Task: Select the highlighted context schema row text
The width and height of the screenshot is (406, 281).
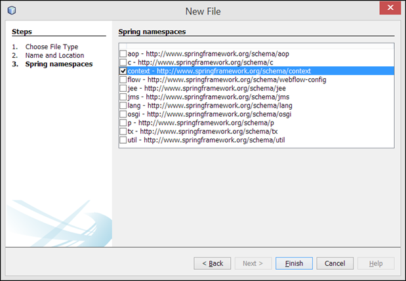Action: click(219, 71)
